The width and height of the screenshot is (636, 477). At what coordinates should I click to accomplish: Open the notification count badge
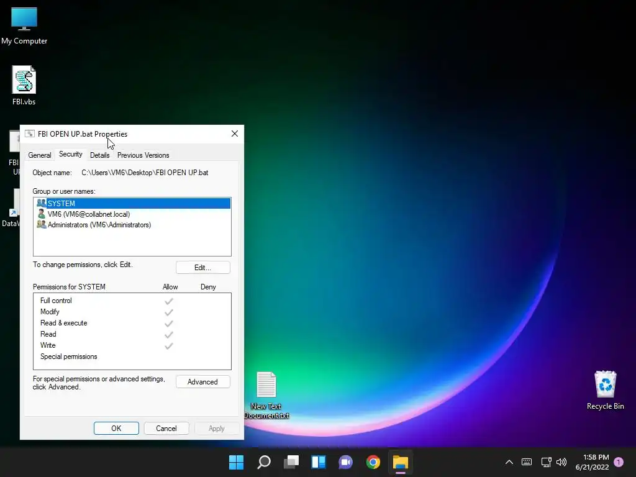[x=619, y=462]
